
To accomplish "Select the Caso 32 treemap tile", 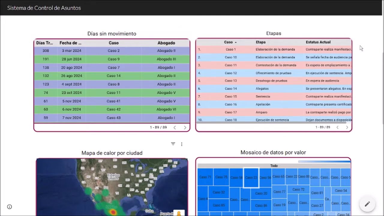I will coord(219,192).
